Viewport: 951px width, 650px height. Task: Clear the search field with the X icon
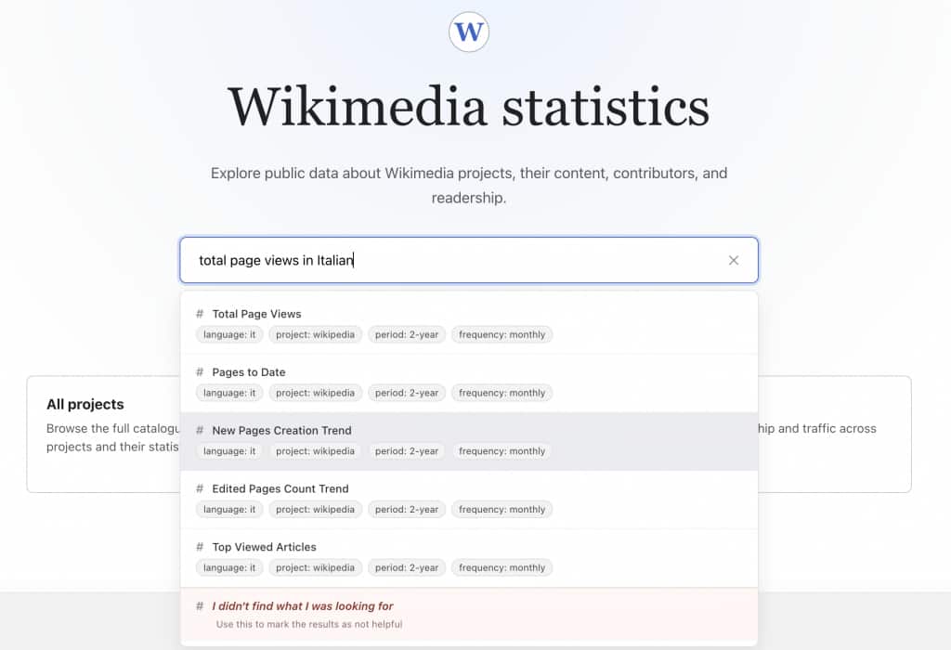(734, 260)
